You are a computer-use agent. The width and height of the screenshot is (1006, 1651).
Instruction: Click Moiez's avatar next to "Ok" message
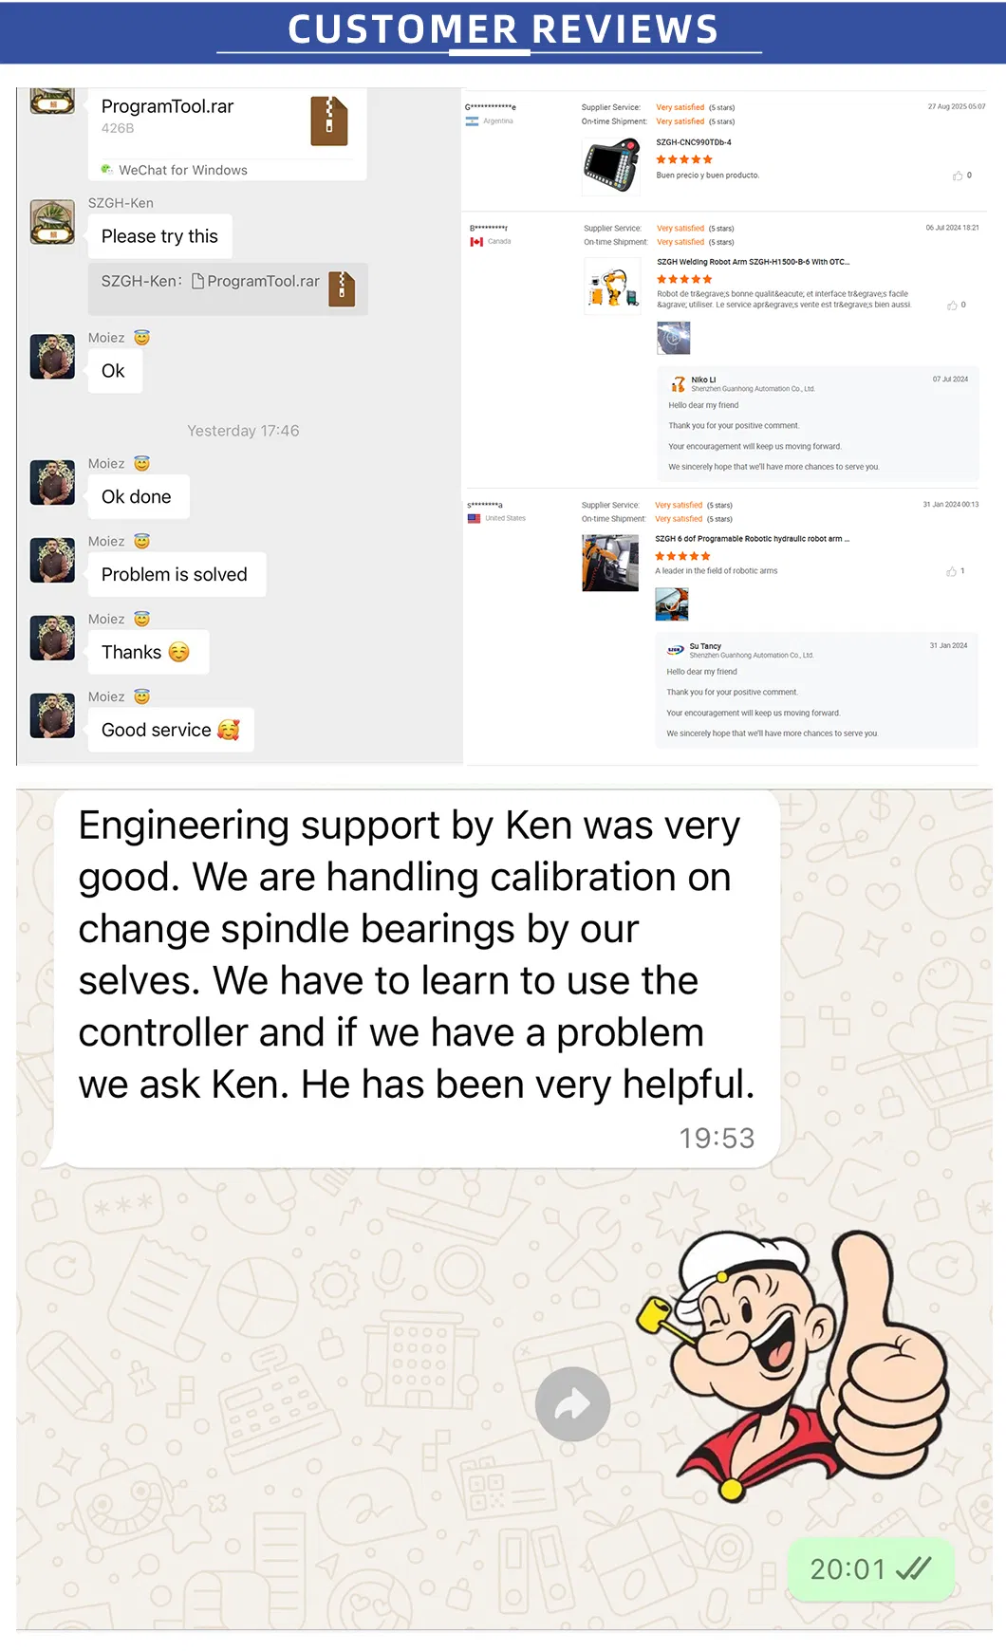pyautogui.click(x=52, y=357)
